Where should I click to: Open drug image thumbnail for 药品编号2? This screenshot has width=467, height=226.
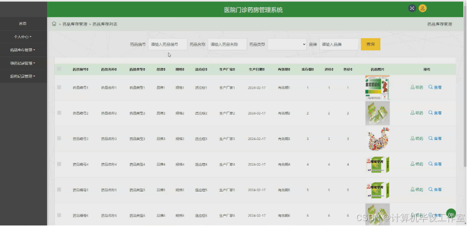click(377, 113)
